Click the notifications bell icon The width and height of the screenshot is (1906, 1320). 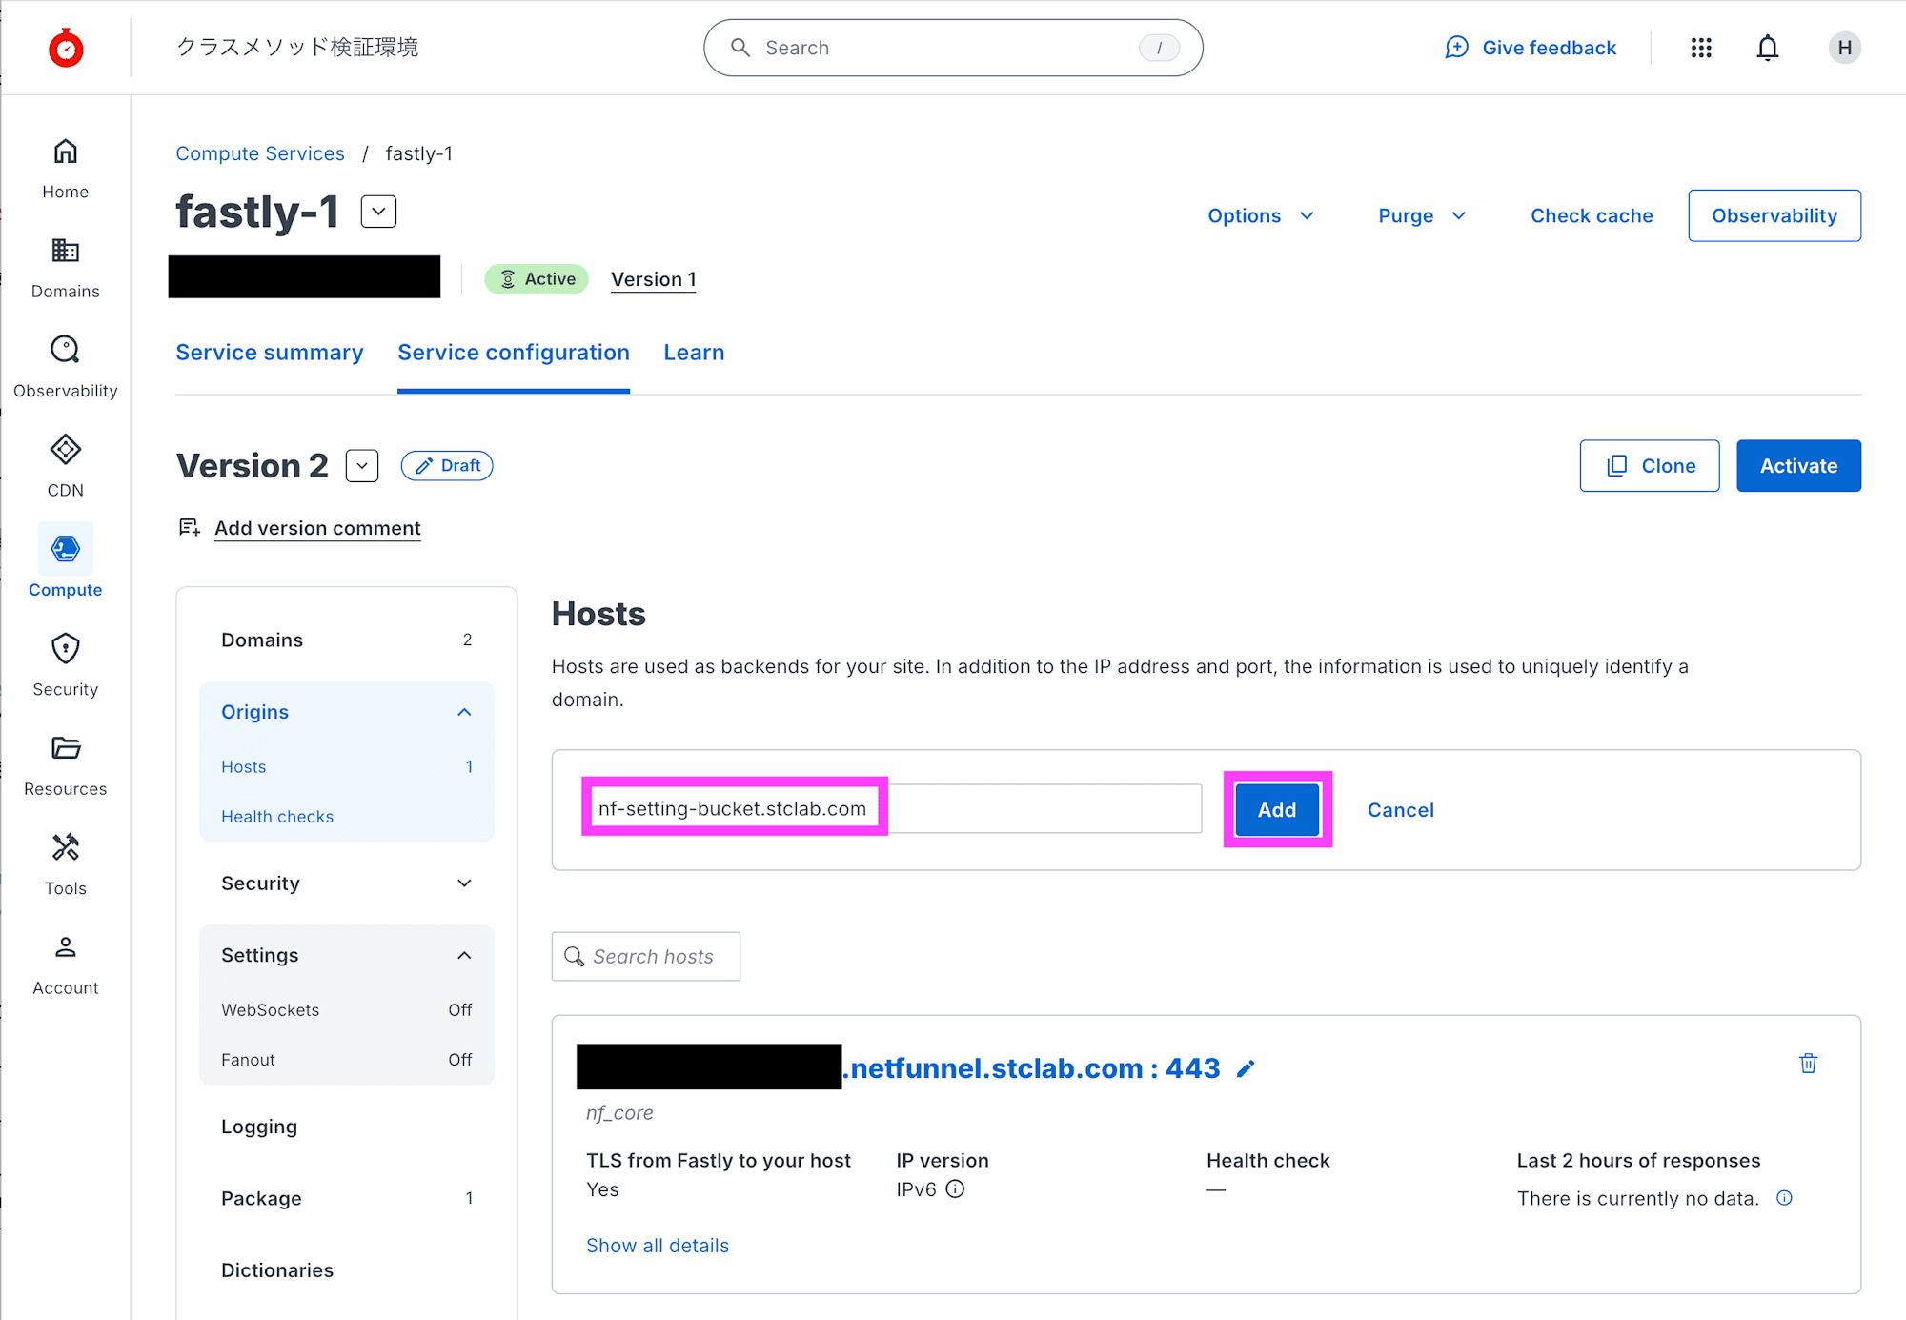pyautogui.click(x=1767, y=48)
